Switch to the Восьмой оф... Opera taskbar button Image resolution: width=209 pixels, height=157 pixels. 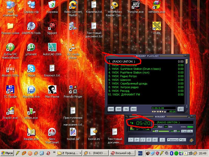coord(122,153)
